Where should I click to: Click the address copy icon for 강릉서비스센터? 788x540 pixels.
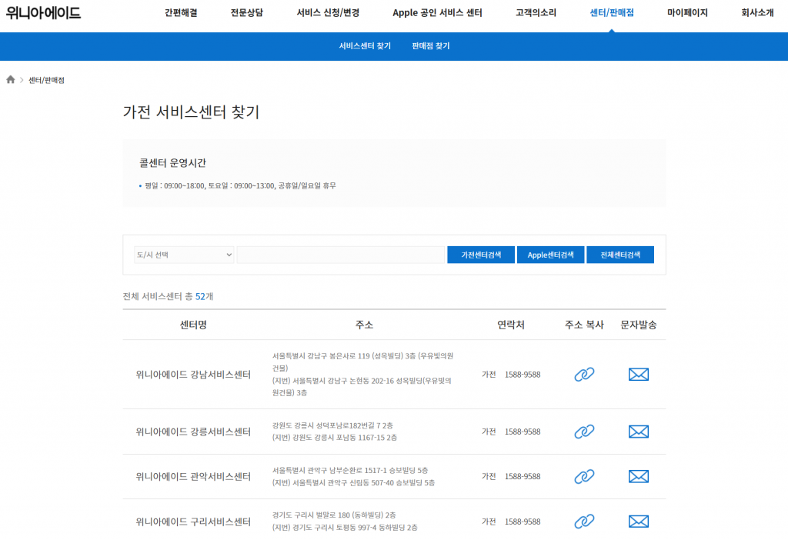tap(584, 432)
